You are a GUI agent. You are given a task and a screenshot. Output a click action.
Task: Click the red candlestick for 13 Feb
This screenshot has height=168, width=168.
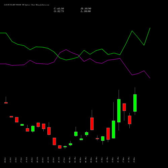tap(17, 120)
